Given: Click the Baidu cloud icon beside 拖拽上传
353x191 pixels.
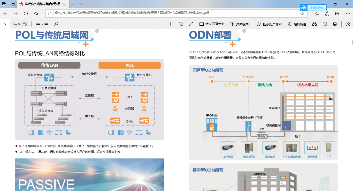Looking at the screenshot, I should click(x=304, y=8).
